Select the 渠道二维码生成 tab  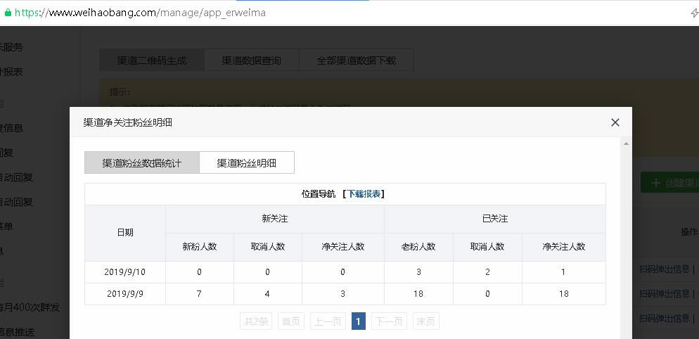coord(151,60)
